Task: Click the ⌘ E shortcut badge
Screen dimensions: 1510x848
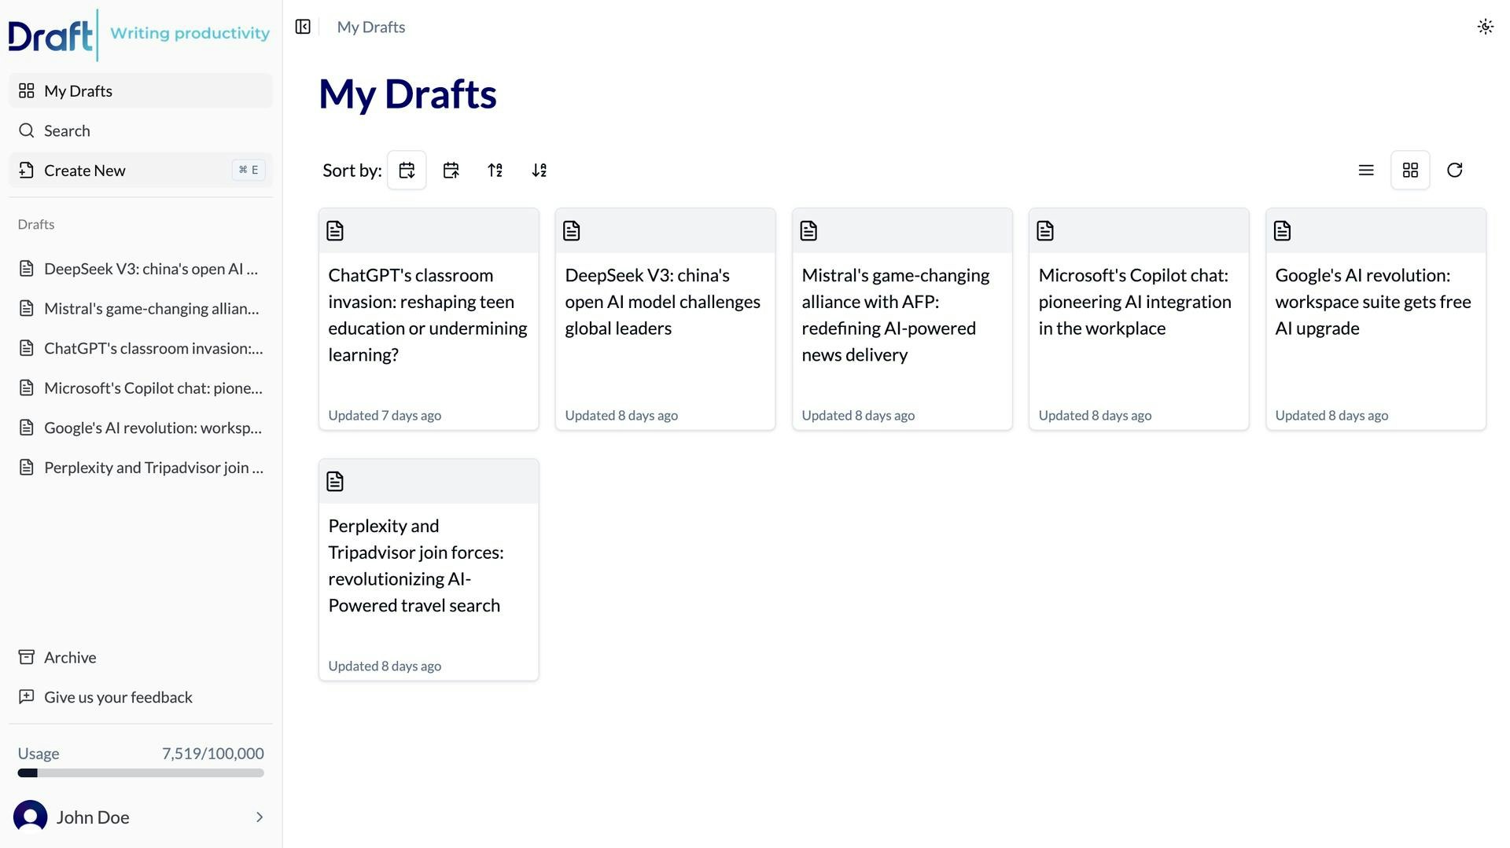Action: point(249,170)
